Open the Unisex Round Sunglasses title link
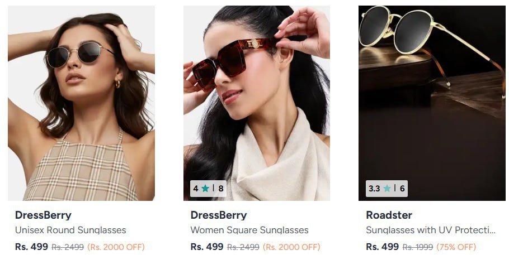509x255 pixels. tap(70, 230)
